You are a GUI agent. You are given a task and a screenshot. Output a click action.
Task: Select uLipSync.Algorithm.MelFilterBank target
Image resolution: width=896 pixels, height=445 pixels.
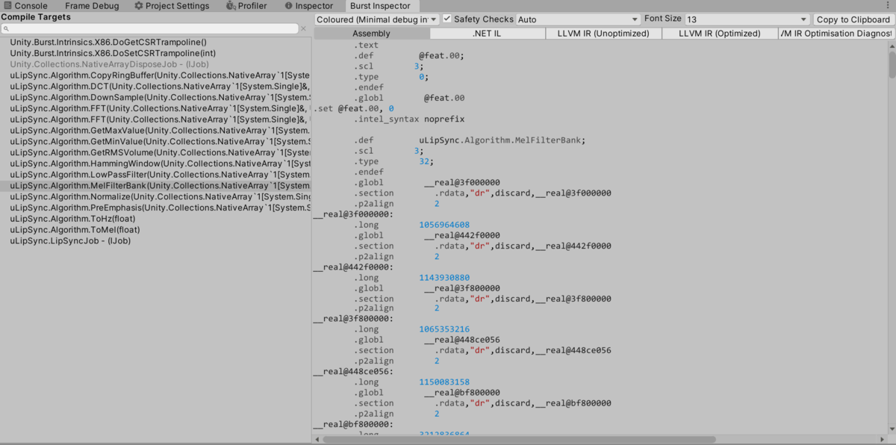[x=155, y=185]
